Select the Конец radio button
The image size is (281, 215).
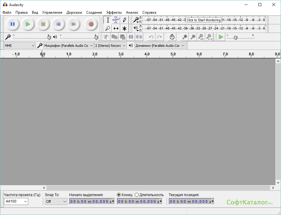click(118, 195)
